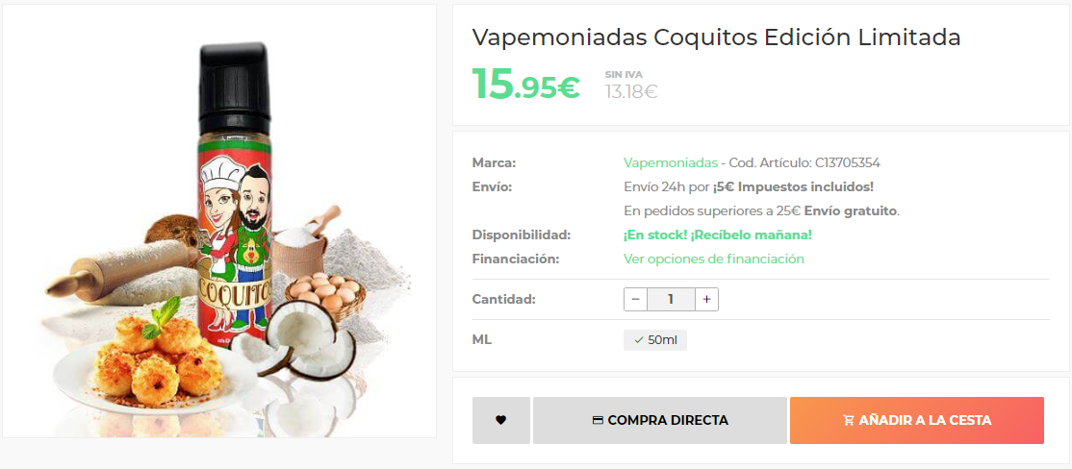This screenshot has height=469, width=1072.
Task: Click the COMPRA DIRECTA button label
Action: (668, 421)
